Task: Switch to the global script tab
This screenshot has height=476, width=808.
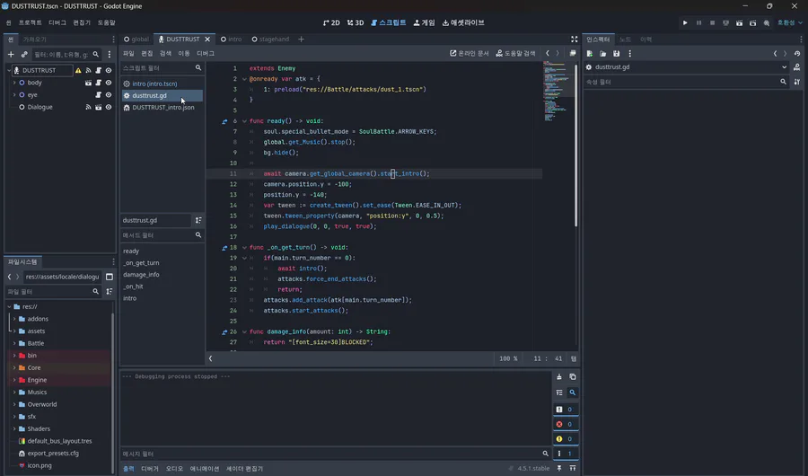Action: 136,40
